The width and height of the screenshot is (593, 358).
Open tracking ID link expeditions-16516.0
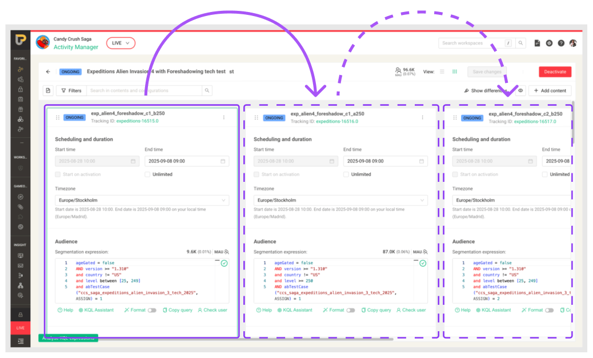(x=336, y=121)
